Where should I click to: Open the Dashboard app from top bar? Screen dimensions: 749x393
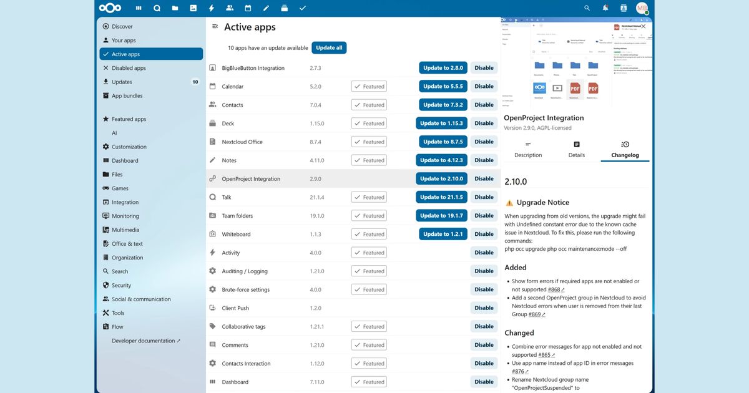coord(139,8)
